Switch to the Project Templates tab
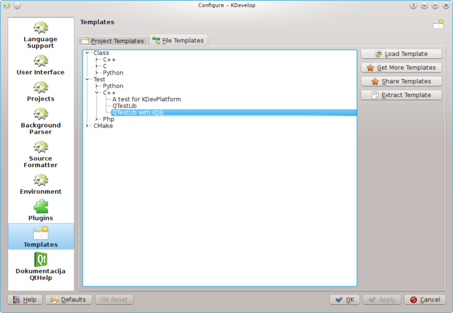 click(113, 41)
